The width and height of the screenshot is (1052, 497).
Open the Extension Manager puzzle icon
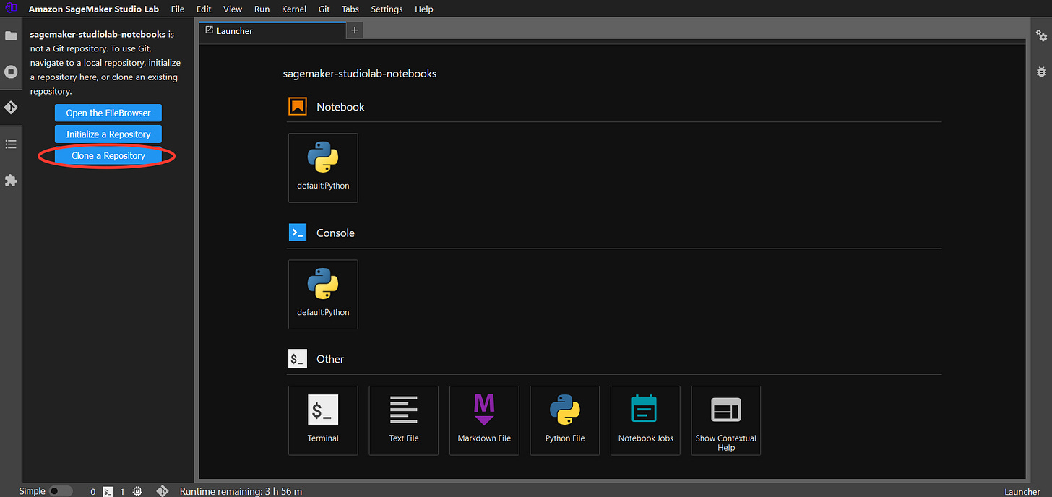pos(11,181)
